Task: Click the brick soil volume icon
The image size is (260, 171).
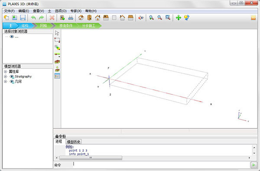Action: pyautogui.click(x=57, y=61)
